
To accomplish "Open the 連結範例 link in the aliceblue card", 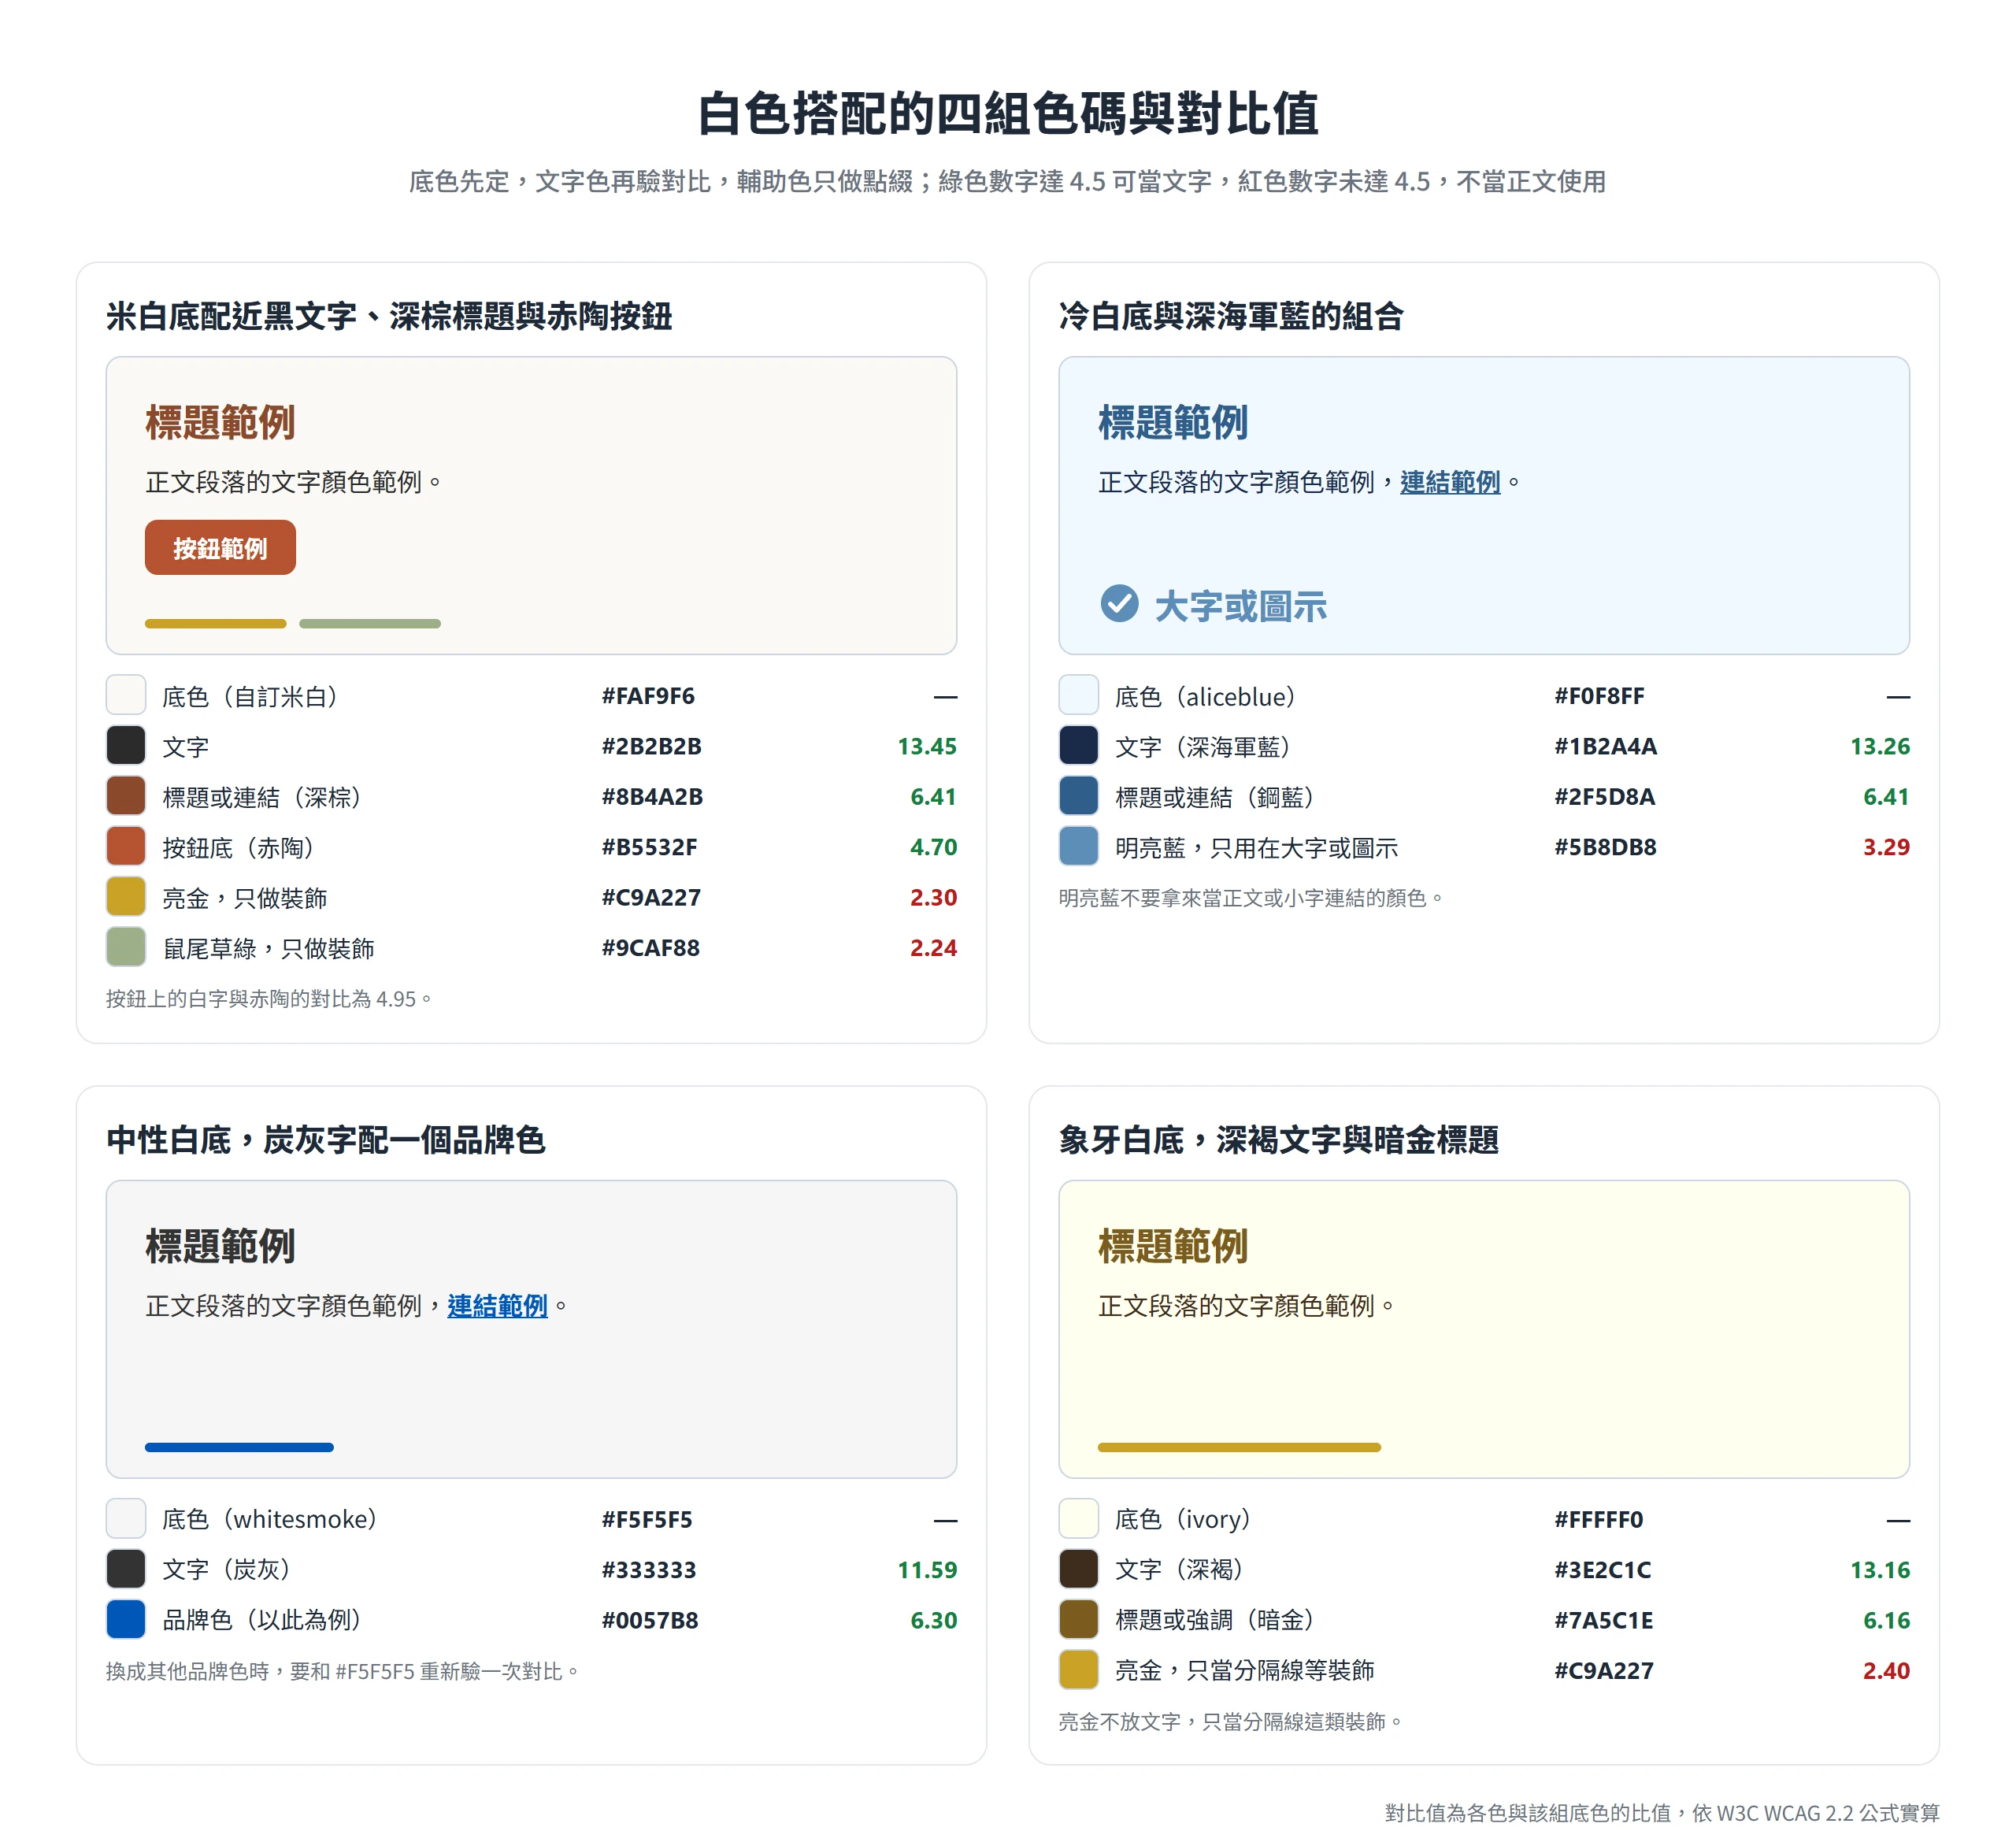I will (1450, 482).
